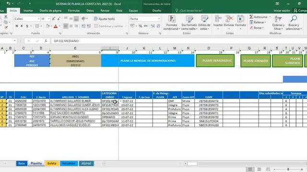The width and height of the screenshot is (307, 172).
Task: Click the Undo arrow in title bar
Action: coord(8,3)
